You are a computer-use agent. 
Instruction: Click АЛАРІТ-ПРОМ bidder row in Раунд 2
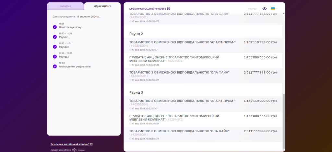click(x=203, y=45)
